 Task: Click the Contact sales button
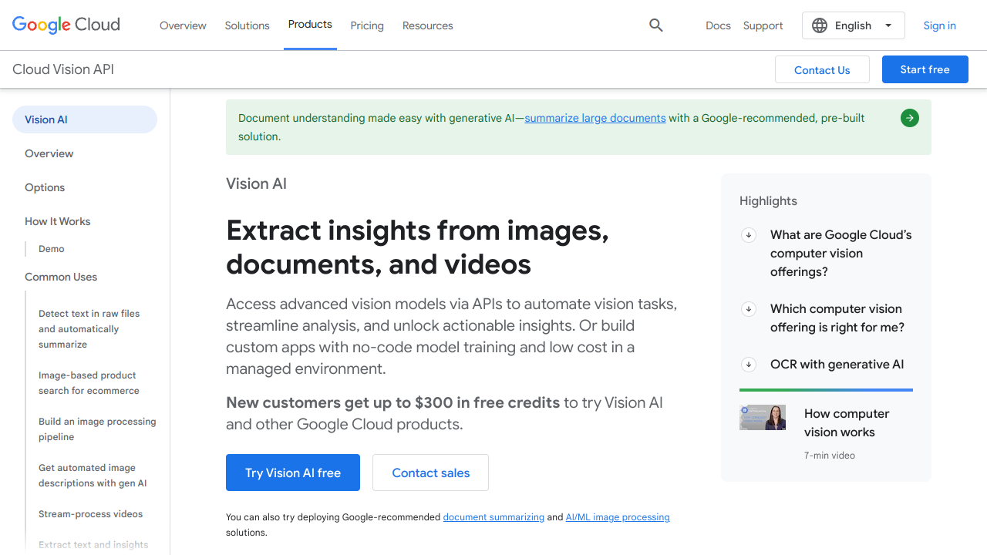(431, 473)
